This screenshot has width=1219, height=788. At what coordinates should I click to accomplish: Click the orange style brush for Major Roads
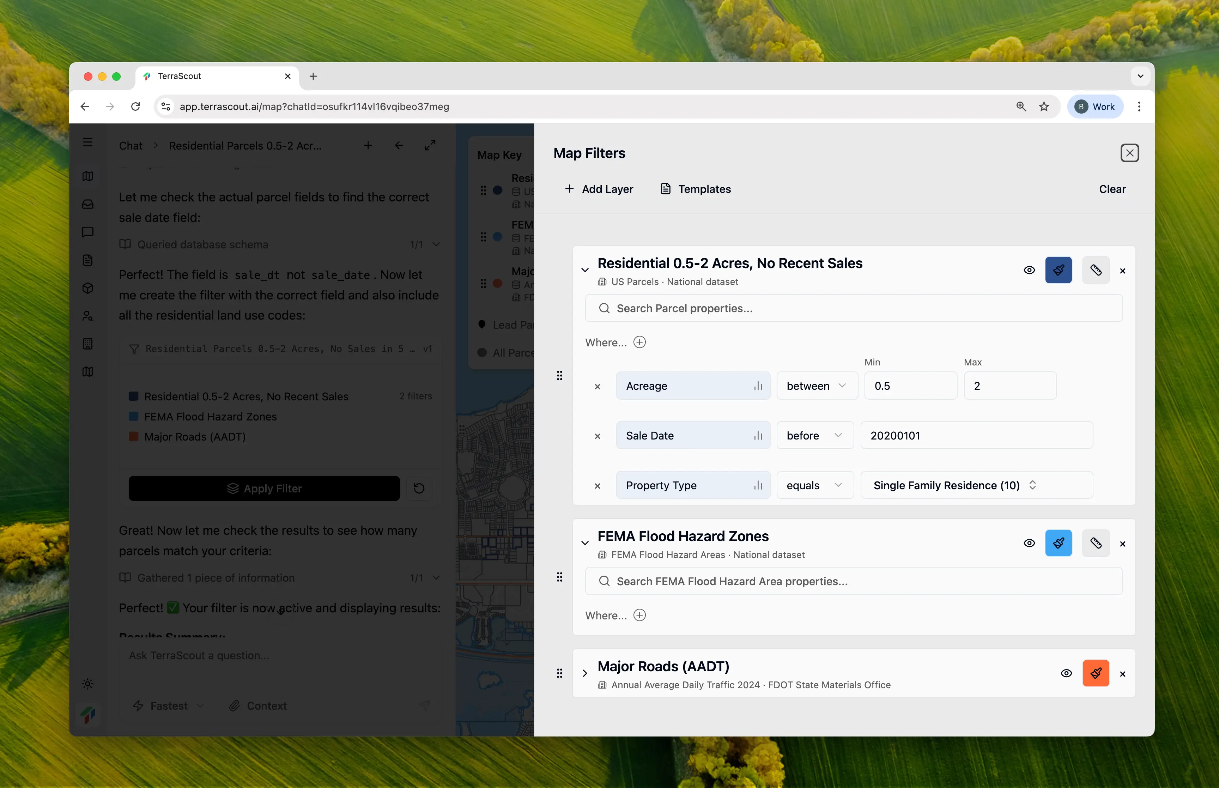coord(1095,673)
